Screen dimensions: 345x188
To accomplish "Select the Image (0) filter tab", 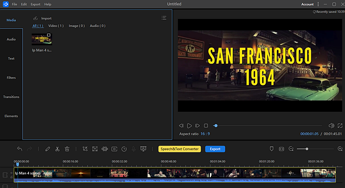I will click(x=76, y=26).
